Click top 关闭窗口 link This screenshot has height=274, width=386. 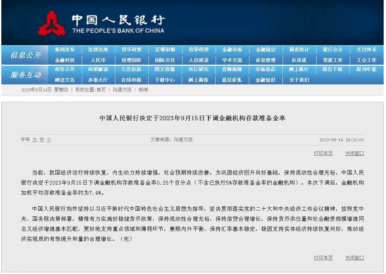point(354,153)
